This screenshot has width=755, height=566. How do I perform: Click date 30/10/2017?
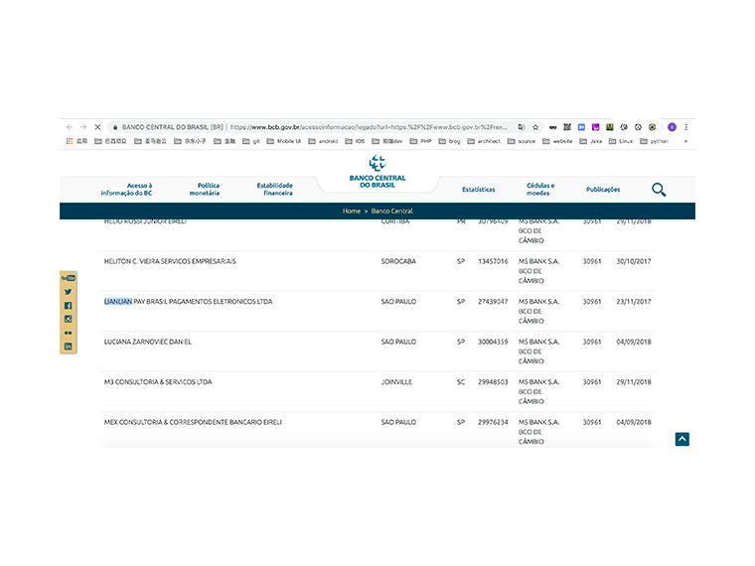coord(634,261)
